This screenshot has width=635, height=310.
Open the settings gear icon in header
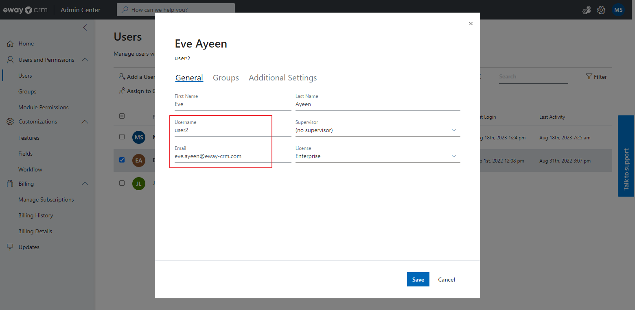tap(601, 10)
